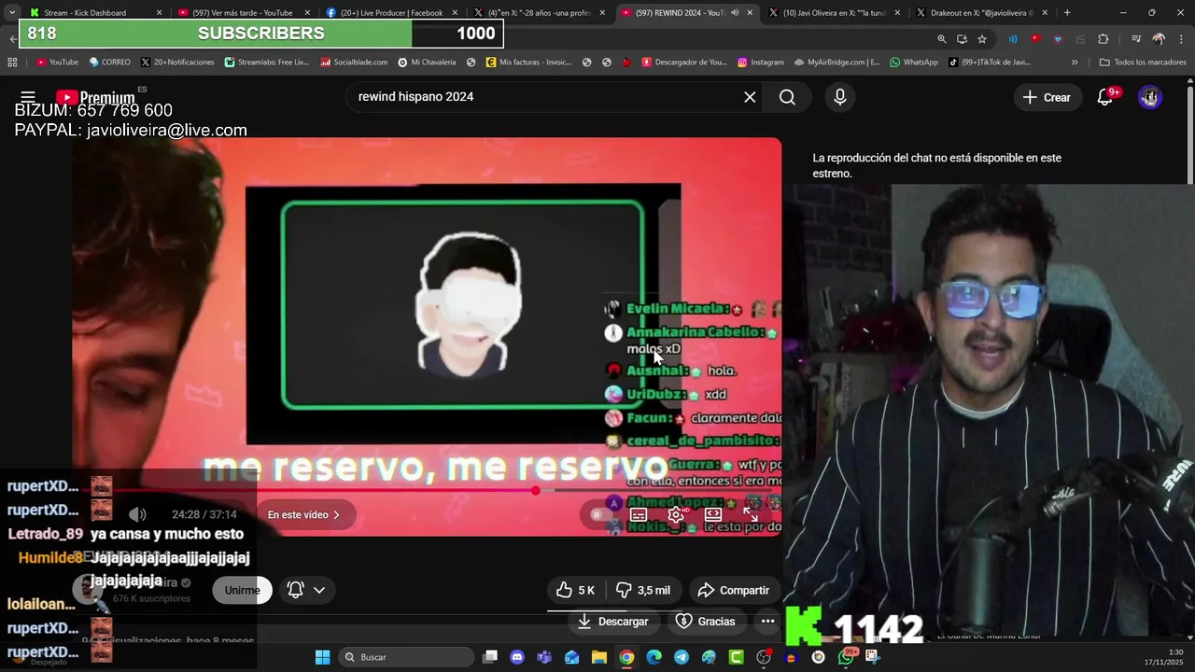Click the Gracias super thanks button
Screen dimensions: 1195x672
[705, 621]
